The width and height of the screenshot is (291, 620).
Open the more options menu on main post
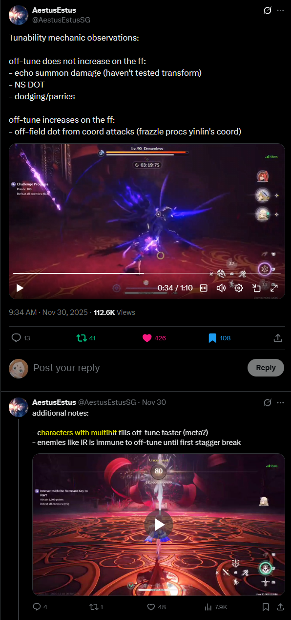pos(280,10)
